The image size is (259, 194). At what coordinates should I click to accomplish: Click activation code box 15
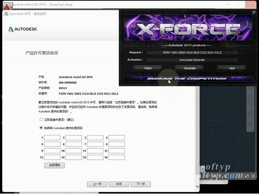click(x=95, y=157)
